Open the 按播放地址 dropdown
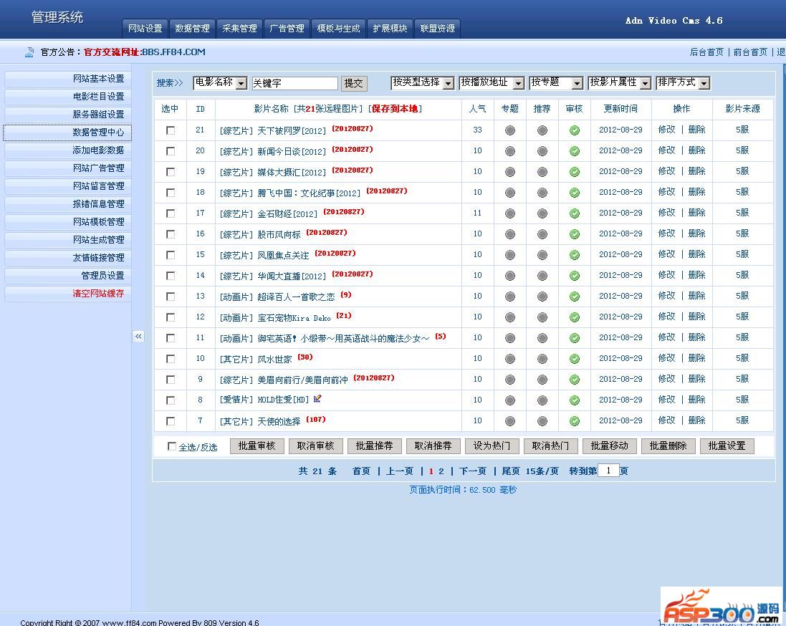This screenshot has height=626, width=786. click(492, 82)
